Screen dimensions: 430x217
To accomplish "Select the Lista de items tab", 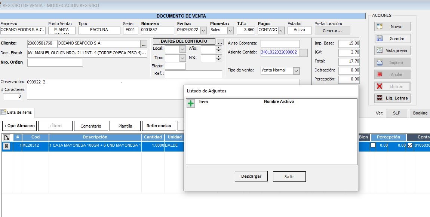I will pos(17,112).
